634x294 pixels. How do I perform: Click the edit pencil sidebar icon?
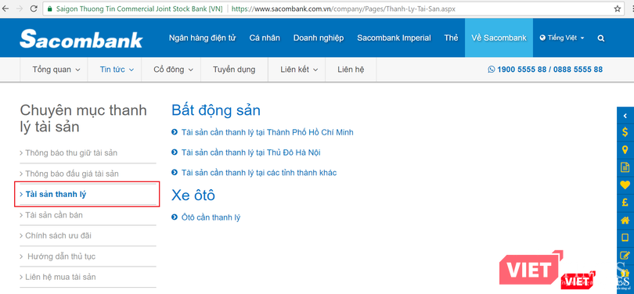point(625,255)
